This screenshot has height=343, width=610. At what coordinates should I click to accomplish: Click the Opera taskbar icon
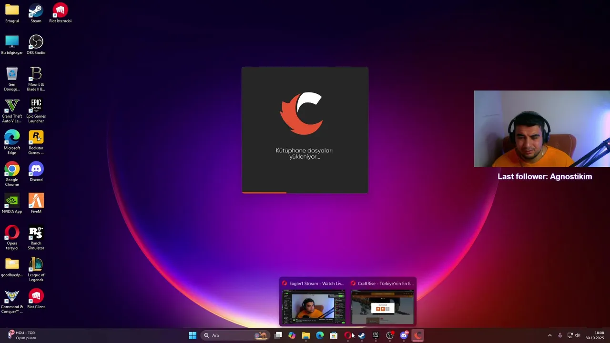(348, 335)
